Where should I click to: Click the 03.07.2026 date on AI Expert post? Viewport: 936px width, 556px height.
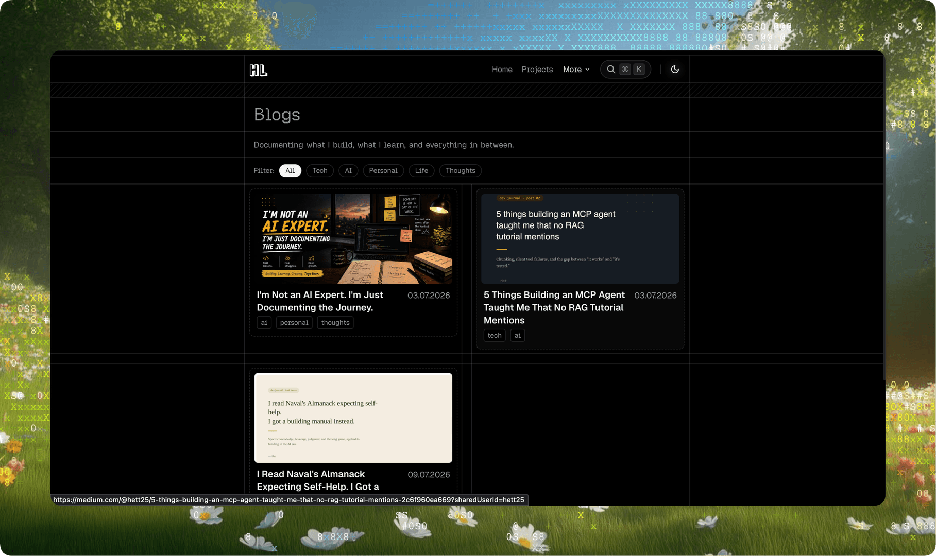[x=429, y=296]
